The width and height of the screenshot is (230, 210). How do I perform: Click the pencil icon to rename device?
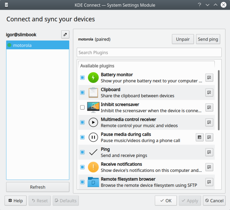(65, 34)
